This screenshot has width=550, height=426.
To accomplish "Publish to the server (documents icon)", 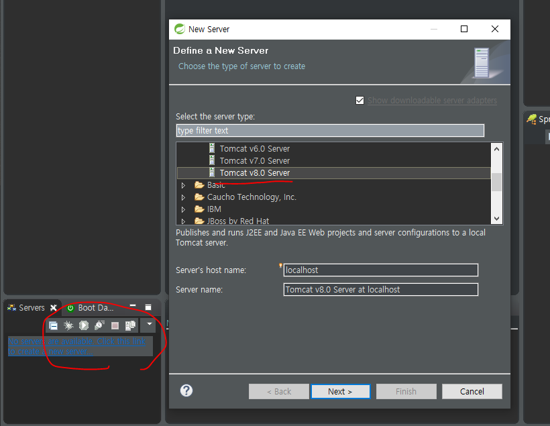I will tap(130, 325).
